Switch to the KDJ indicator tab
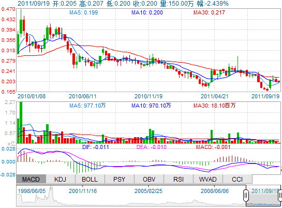 (61, 179)
